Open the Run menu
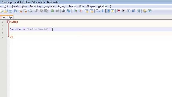Screen dimensions: 172x97 pyautogui.click(x=81, y=6)
